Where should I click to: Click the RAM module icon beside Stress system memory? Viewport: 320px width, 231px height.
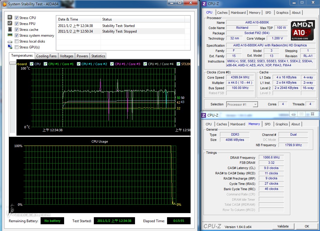click(x=10, y=35)
